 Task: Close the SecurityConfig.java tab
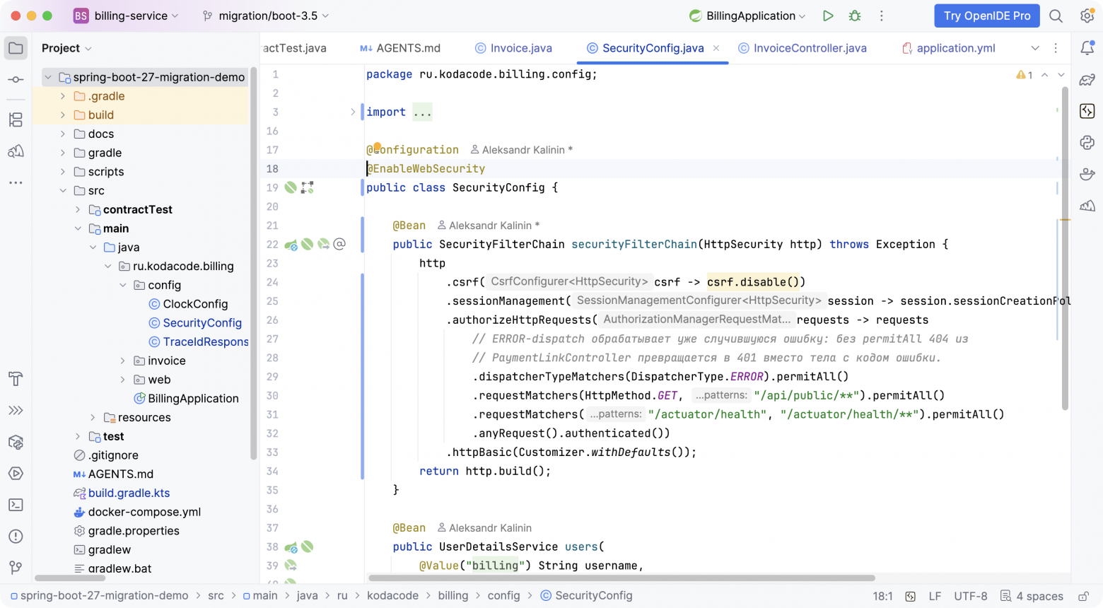pyautogui.click(x=716, y=48)
